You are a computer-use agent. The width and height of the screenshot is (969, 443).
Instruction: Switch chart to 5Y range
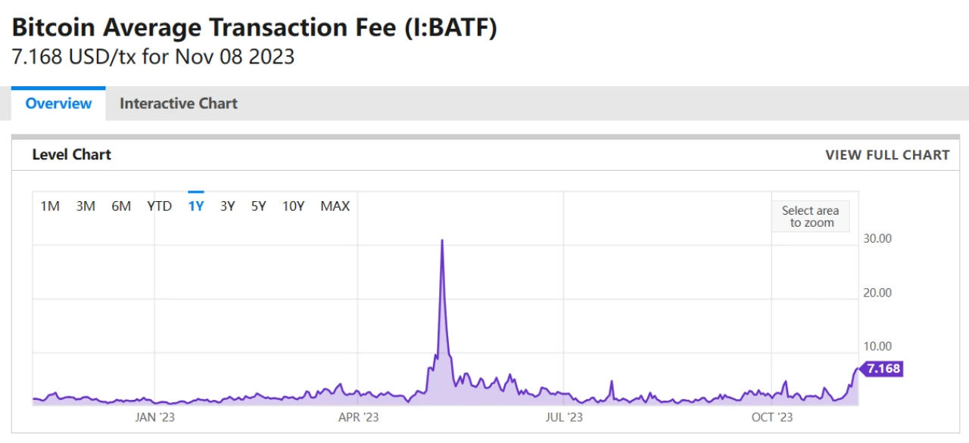(x=259, y=206)
